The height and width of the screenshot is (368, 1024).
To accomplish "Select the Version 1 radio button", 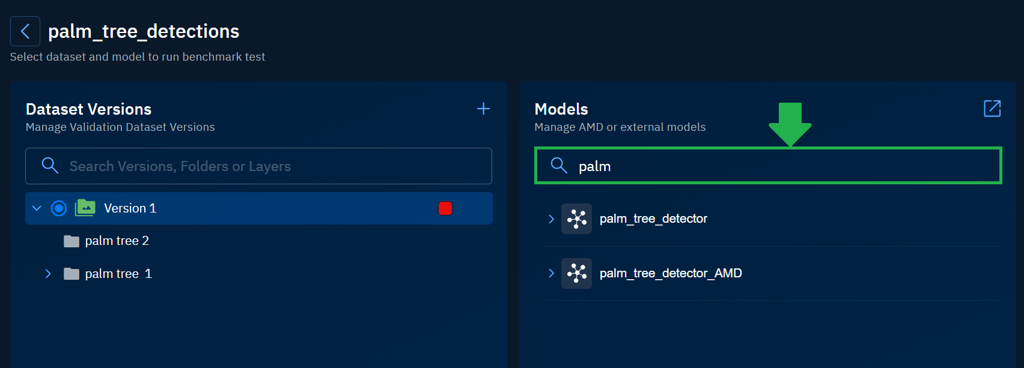I will pyautogui.click(x=59, y=208).
